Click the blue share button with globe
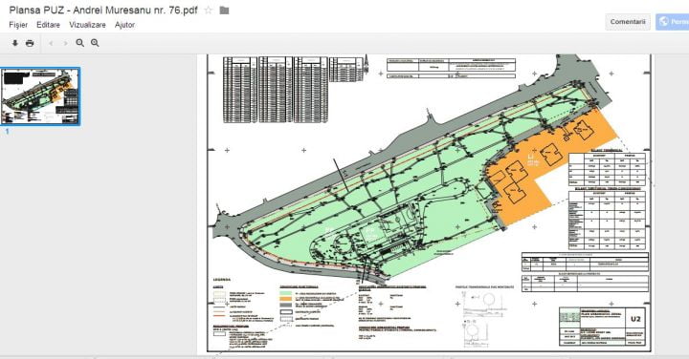This screenshot has width=689, height=359. (673, 21)
